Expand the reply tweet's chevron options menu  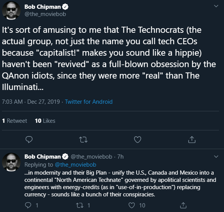click(x=216, y=157)
